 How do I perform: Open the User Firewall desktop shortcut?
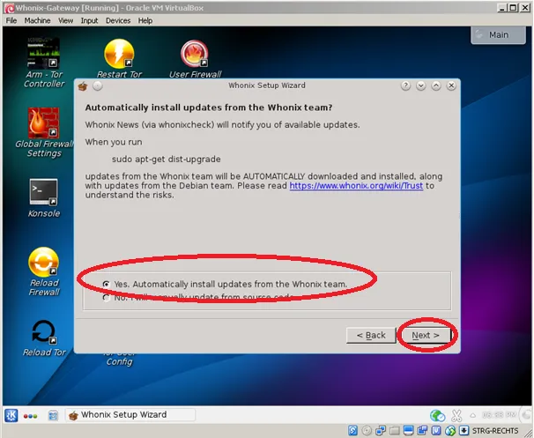coord(195,54)
